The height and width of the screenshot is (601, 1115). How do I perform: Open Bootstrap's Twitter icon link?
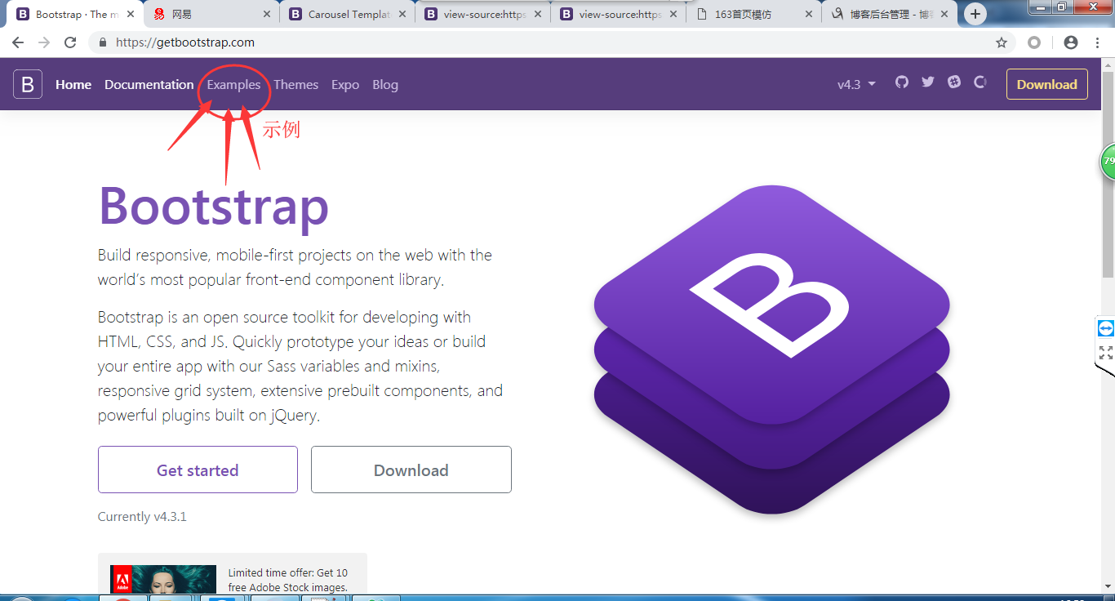point(928,82)
